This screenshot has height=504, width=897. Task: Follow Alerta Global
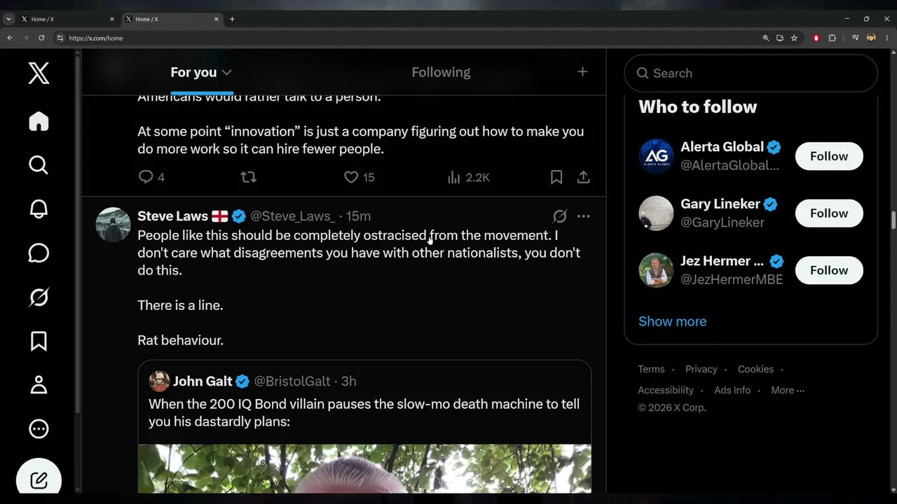point(829,156)
